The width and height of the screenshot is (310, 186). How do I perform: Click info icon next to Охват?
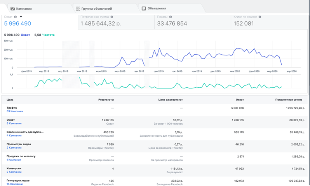click(16, 17)
